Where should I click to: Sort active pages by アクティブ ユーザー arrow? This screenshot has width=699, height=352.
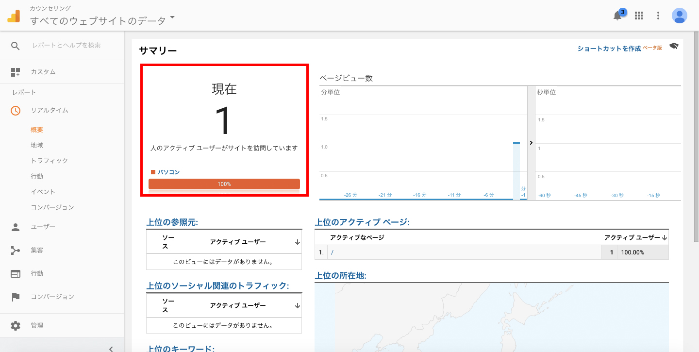[x=665, y=238]
